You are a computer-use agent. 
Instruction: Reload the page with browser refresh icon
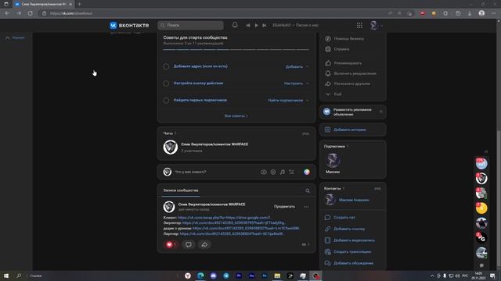click(31, 13)
